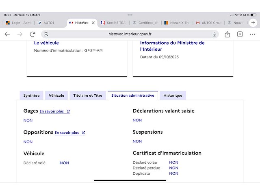Open the tab switcher showing 9
The width and height of the screenshot is (260, 195).
pyautogui.click(x=240, y=34)
